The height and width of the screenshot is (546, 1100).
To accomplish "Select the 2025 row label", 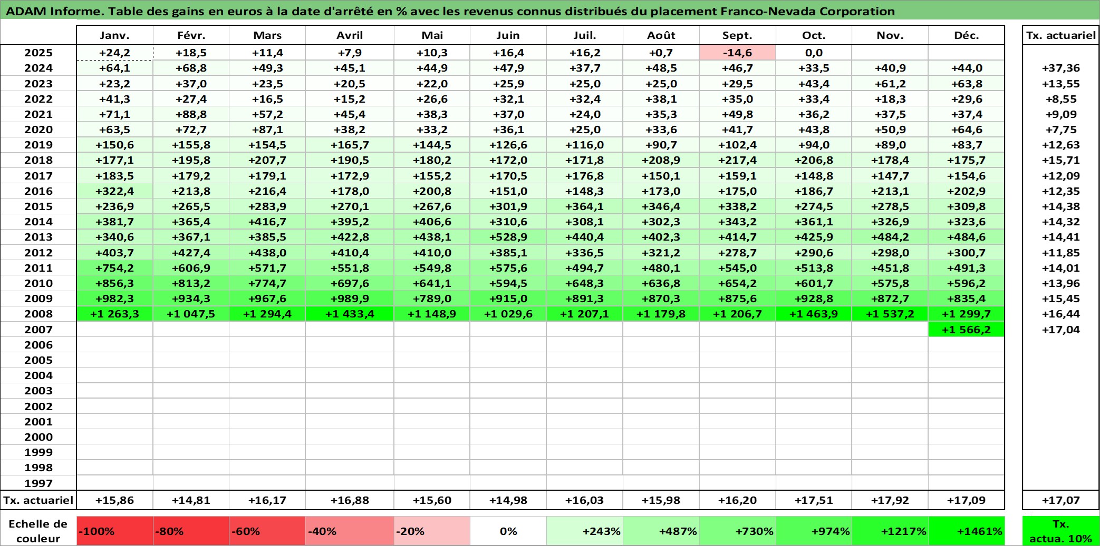I will coord(38,53).
